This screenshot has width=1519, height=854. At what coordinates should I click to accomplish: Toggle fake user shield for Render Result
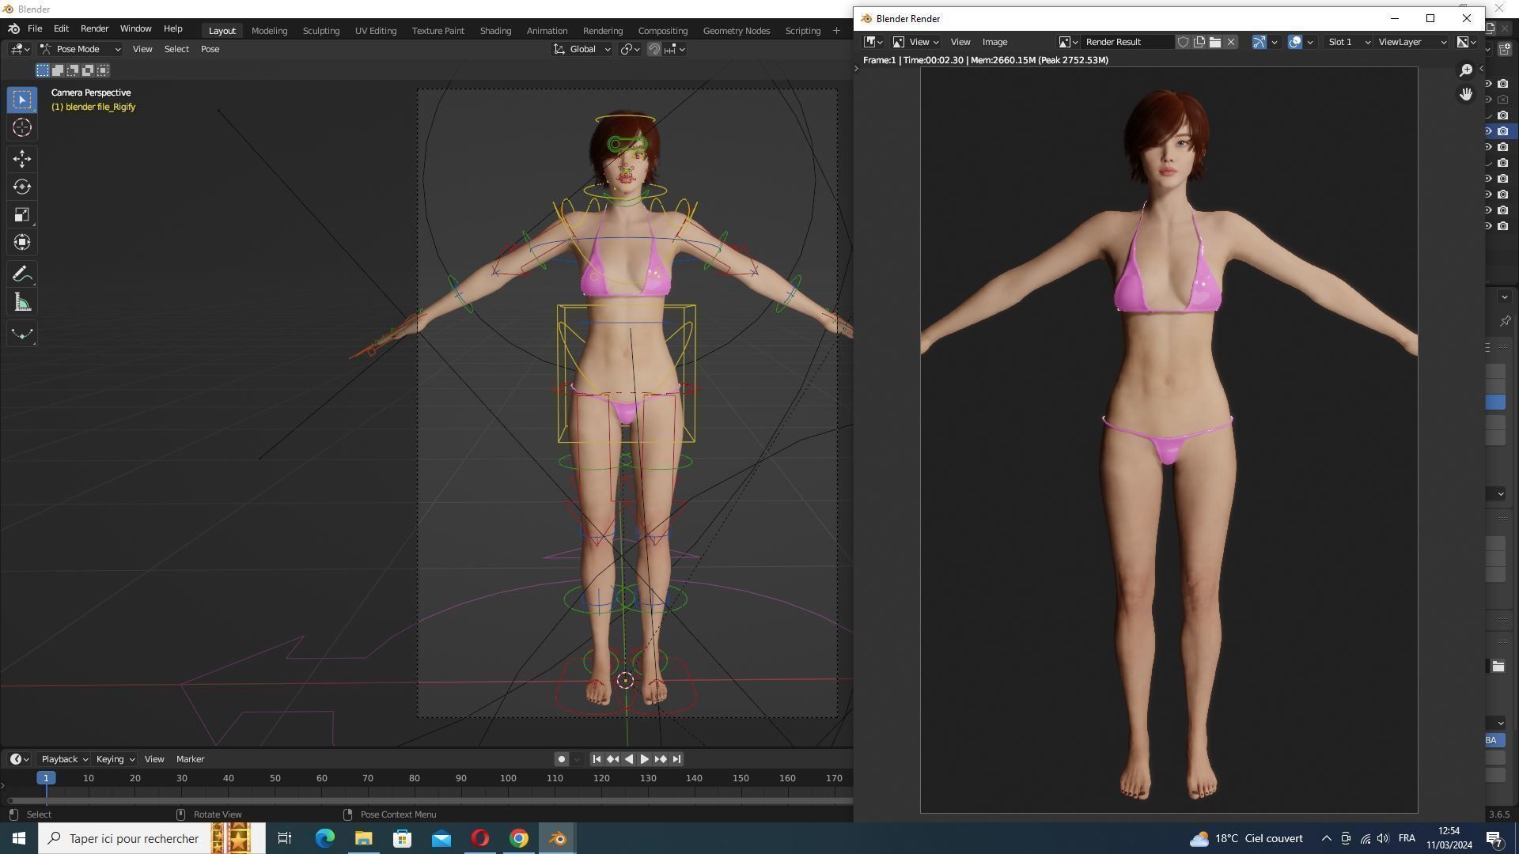[1183, 42]
